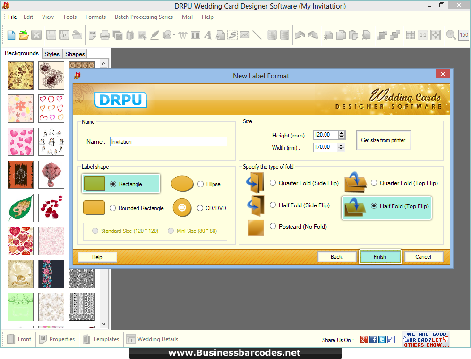
Task: Click the envelope mail icon in toolbar
Action: [245, 35]
